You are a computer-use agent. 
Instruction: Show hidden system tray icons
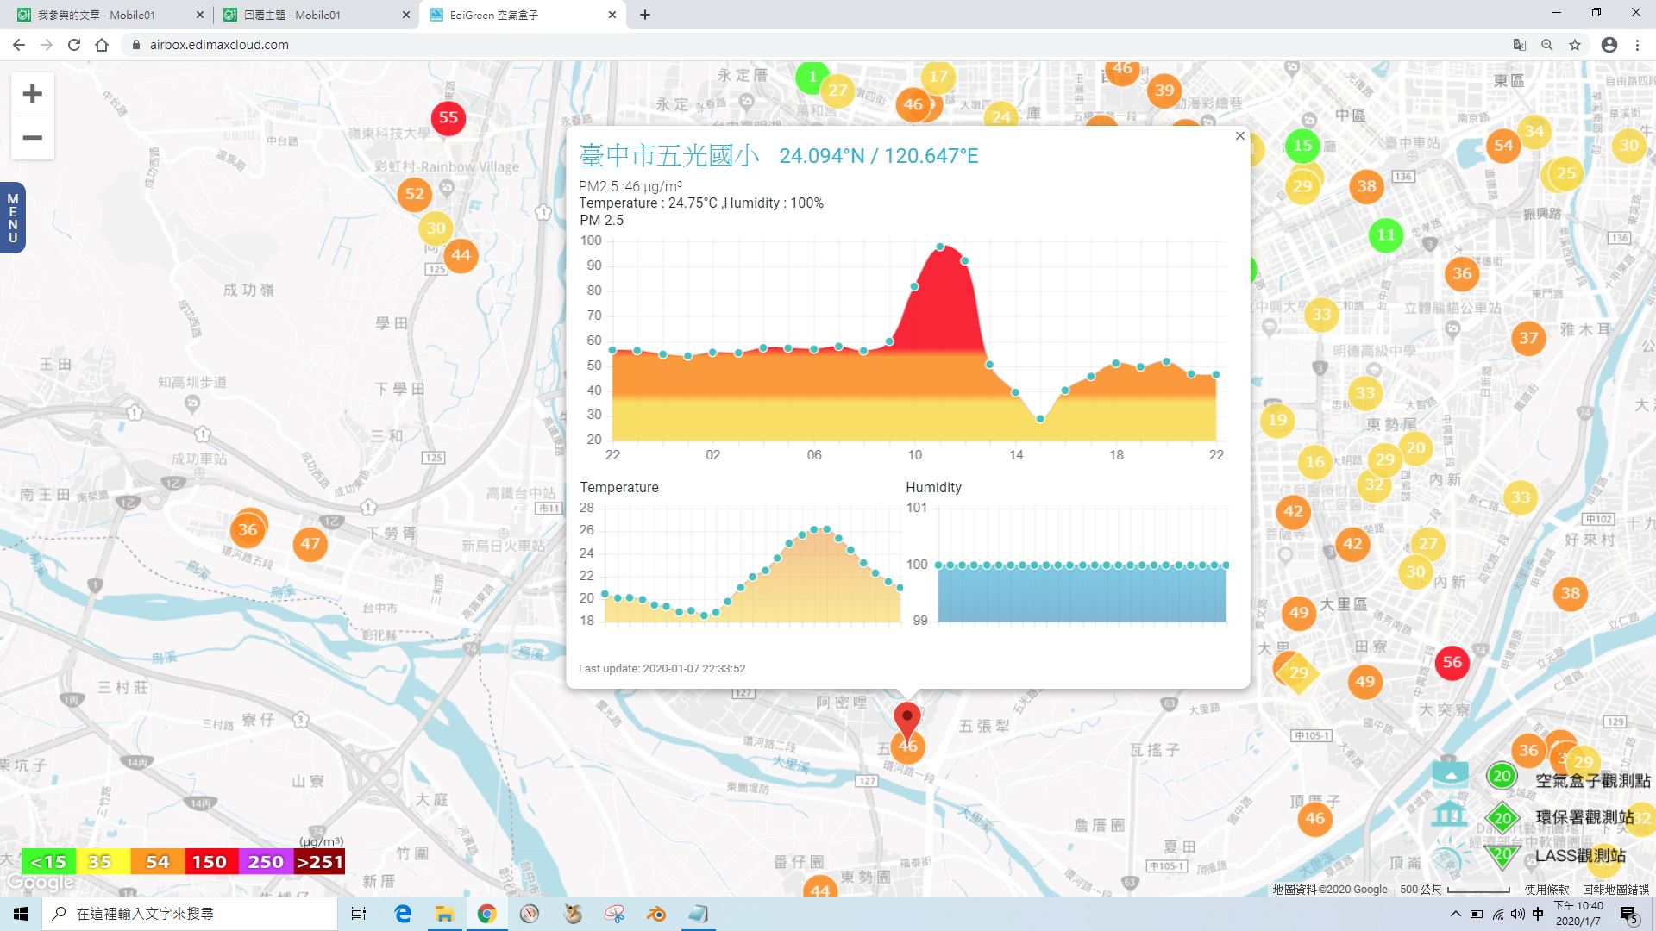point(1455,914)
